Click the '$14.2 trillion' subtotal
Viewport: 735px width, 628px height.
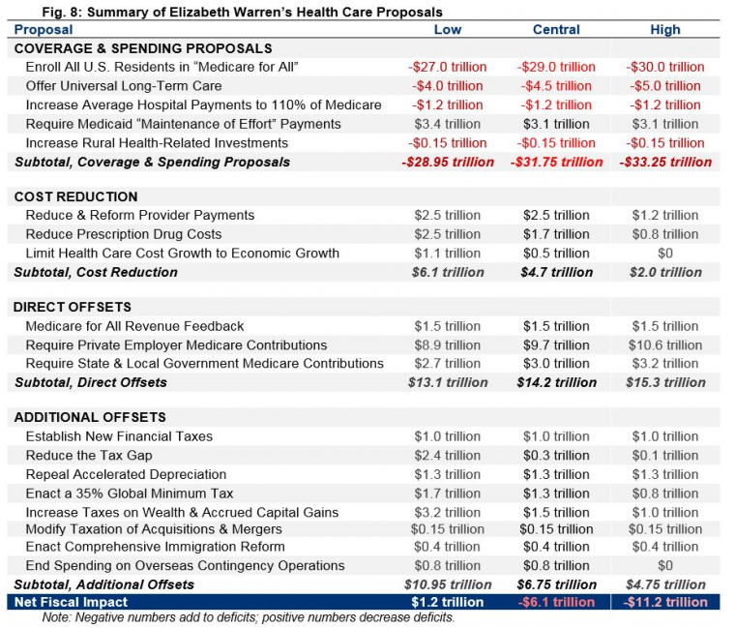[556, 382]
